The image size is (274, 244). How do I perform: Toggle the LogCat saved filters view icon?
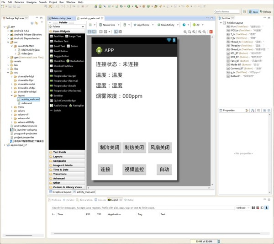[x=262, y=207]
